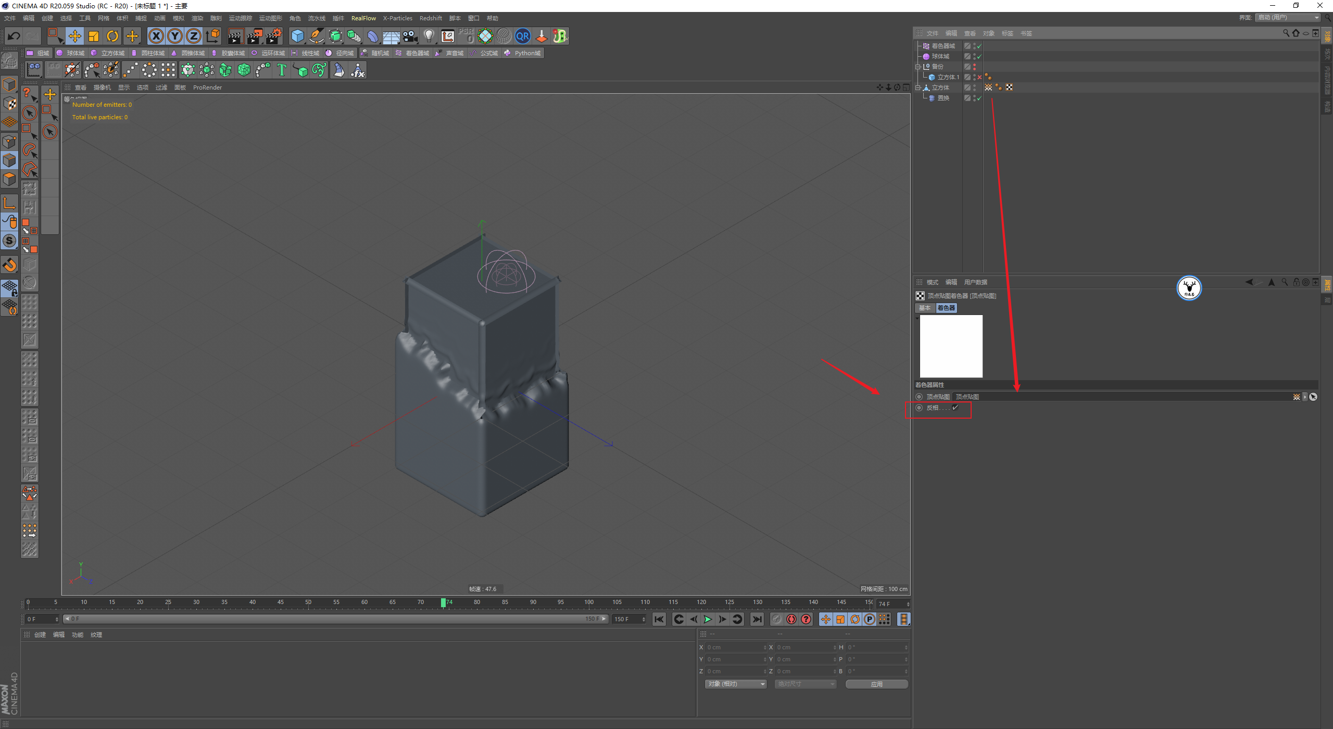Select the Rotate tool icon

[x=112, y=36]
